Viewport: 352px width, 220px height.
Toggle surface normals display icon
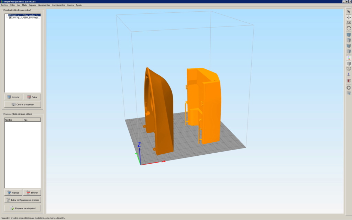pyautogui.click(x=349, y=75)
